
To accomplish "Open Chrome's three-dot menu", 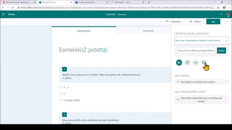I will point(229,8).
